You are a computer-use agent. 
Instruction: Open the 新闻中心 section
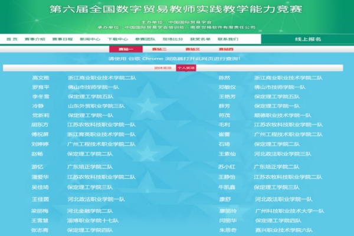click(x=90, y=39)
